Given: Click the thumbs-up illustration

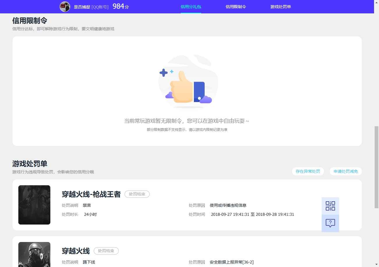Looking at the screenshot, I should tap(188, 81).
